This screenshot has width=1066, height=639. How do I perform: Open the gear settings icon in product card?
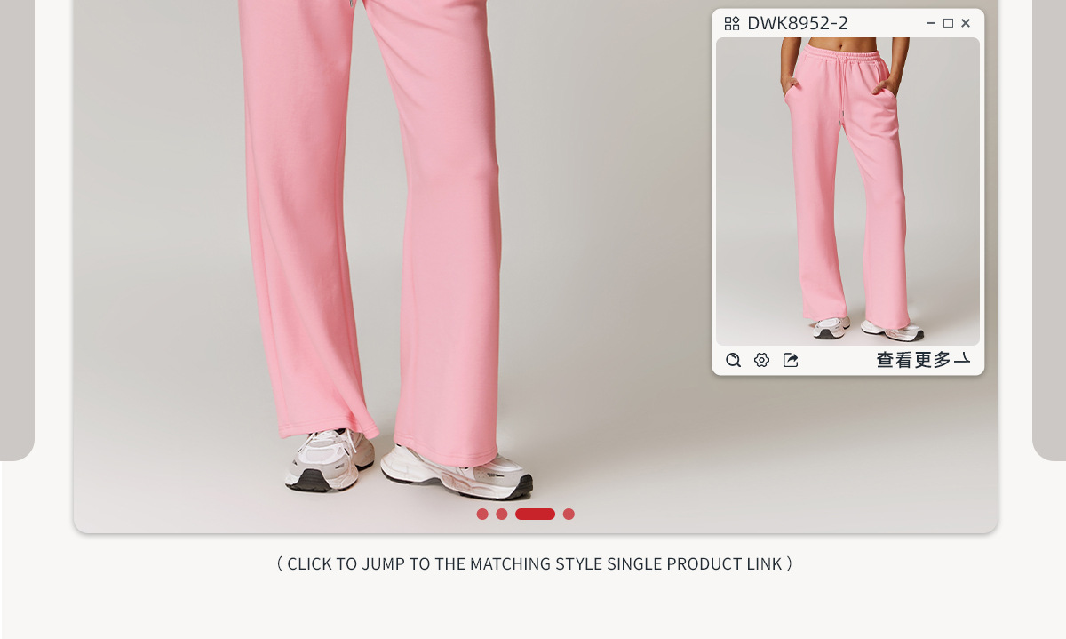tap(761, 360)
